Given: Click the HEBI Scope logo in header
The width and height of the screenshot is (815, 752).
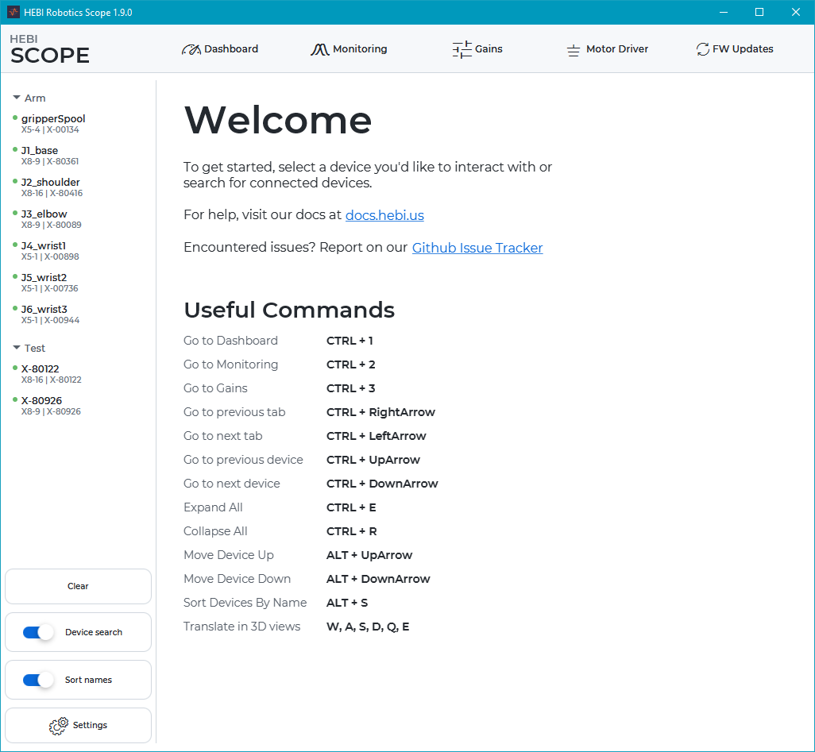Looking at the screenshot, I should (49, 50).
